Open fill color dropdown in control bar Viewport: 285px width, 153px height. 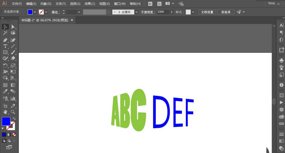point(35,12)
